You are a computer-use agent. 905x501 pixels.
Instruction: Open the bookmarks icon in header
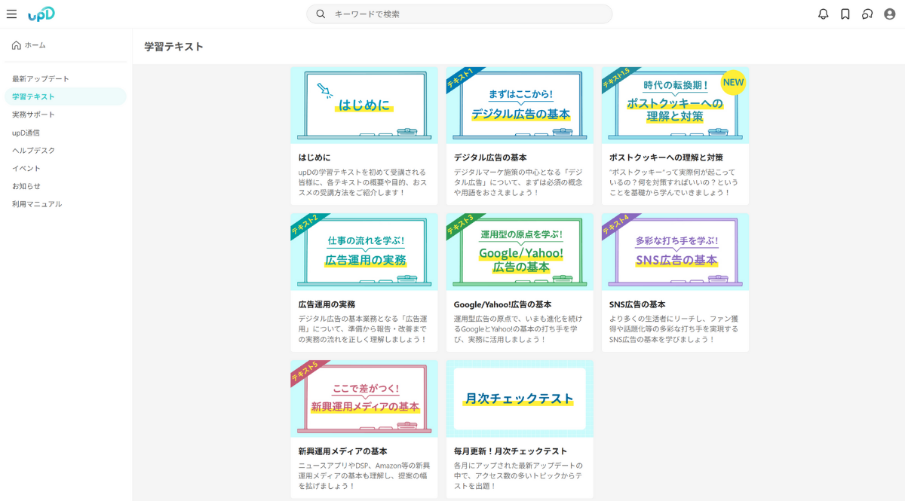pos(845,14)
